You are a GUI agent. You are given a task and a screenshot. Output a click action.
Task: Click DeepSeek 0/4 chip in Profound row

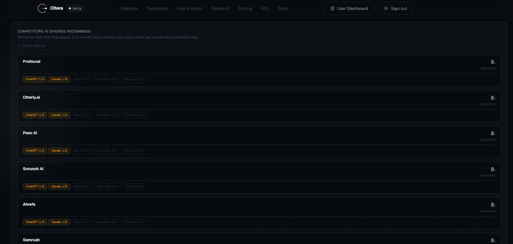pyautogui.click(x=107, y=79)
